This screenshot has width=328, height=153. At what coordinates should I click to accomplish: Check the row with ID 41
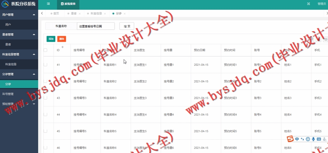tap(45, 65)
